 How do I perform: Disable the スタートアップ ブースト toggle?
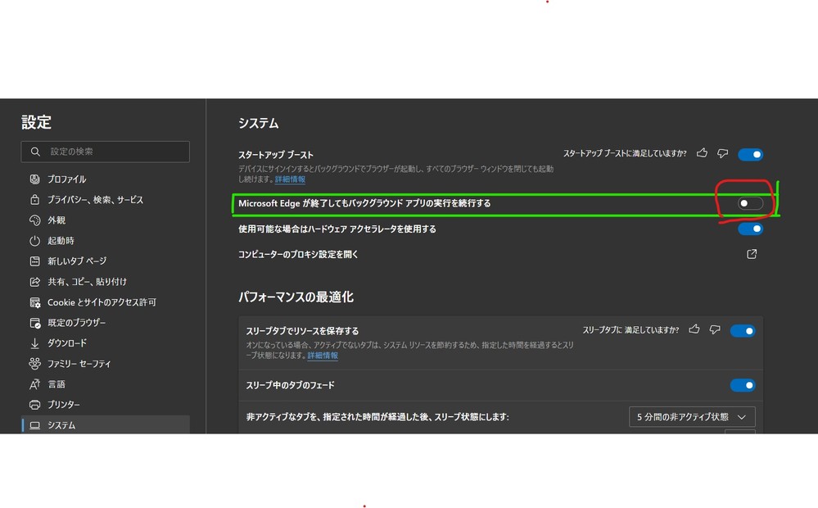point(750,154)
